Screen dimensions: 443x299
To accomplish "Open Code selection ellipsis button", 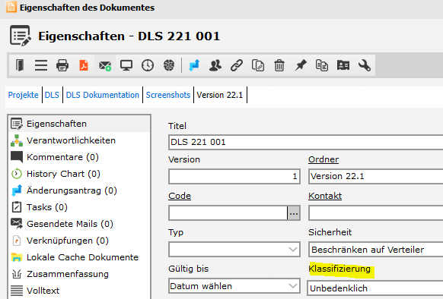I will tap(294, 213).
